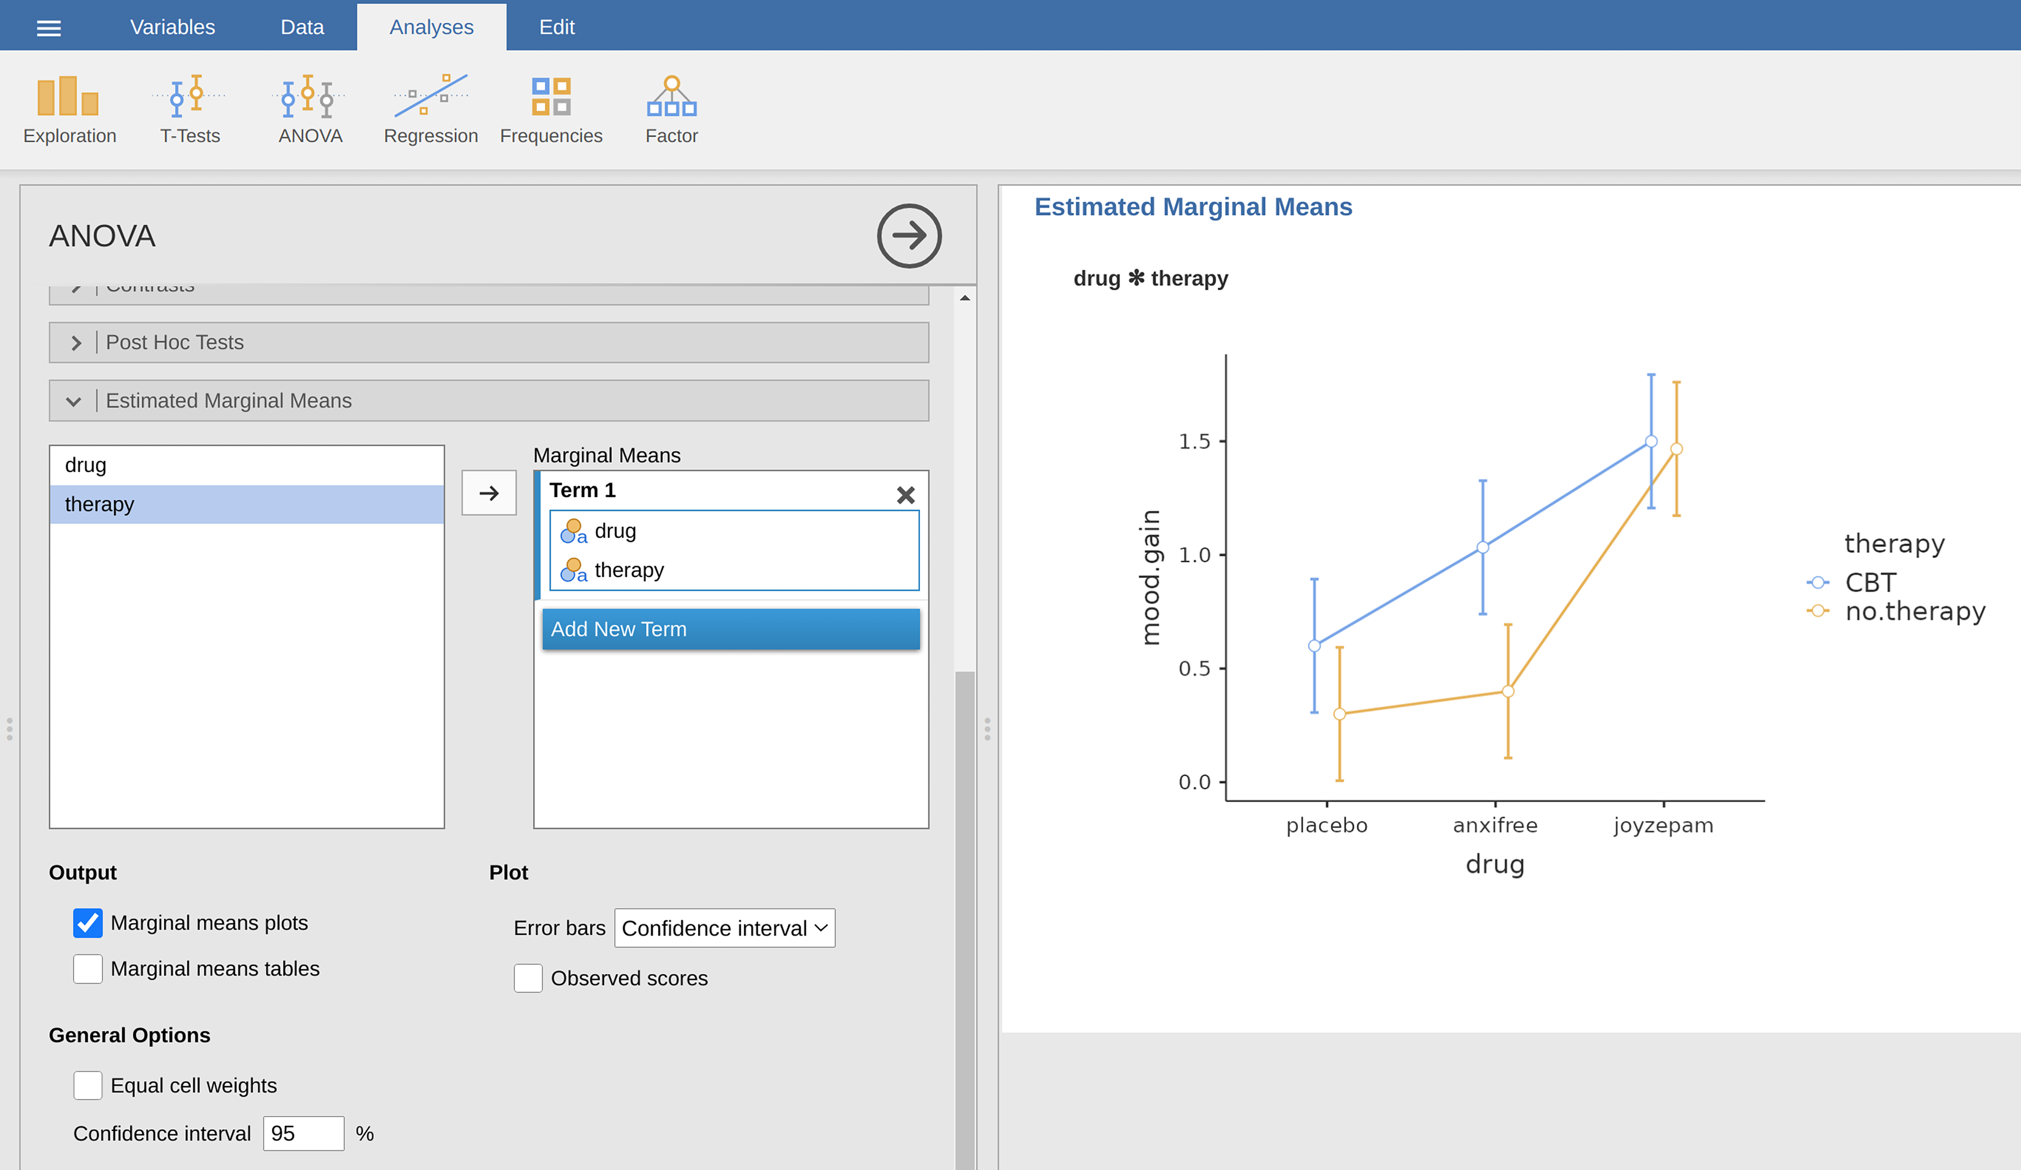Click the scroll-up arrow of options panel
Screen dimensions: 2021x1170
(965, 298)
